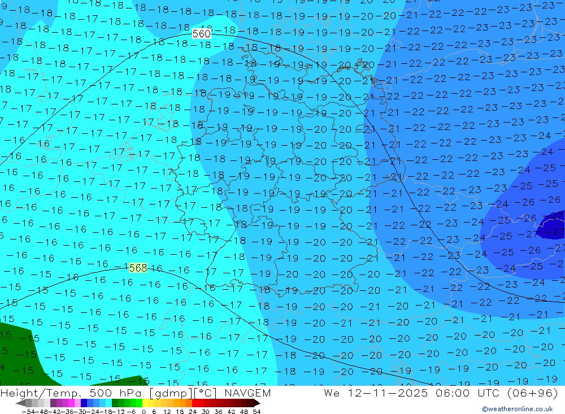Click the -54 legend scale value
The height and width of the screenshot is (414, 565).
(28, 412)
